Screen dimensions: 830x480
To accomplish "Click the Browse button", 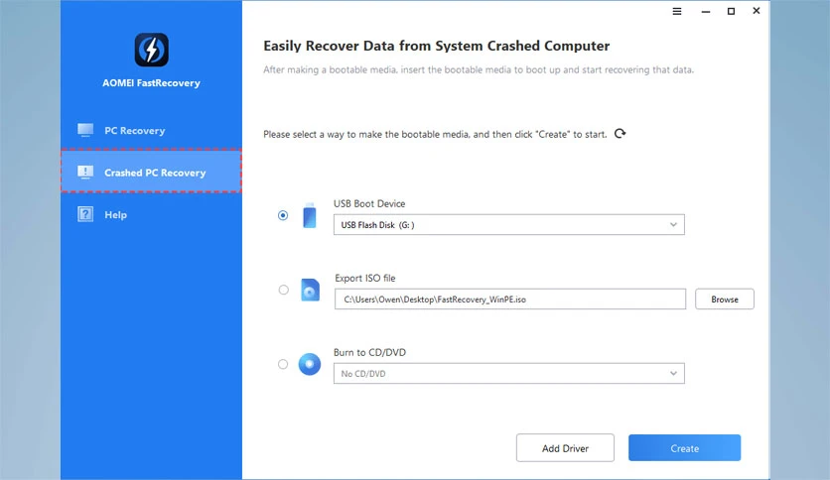I will tap(724, 300).
